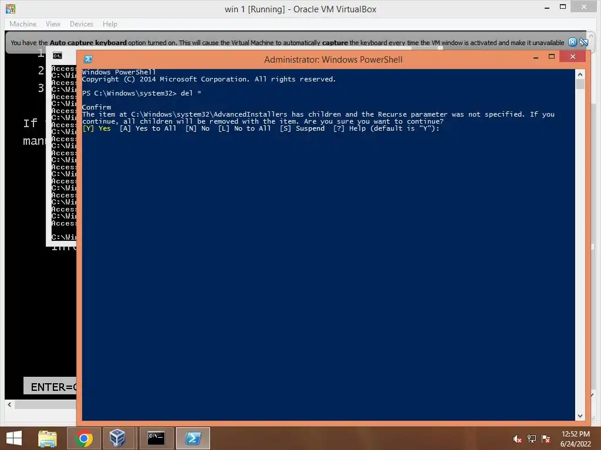Image resolution: width=601 pixels, height=450 pixels.
Task: Open the Windows Start button
Action: pos(14,438)
